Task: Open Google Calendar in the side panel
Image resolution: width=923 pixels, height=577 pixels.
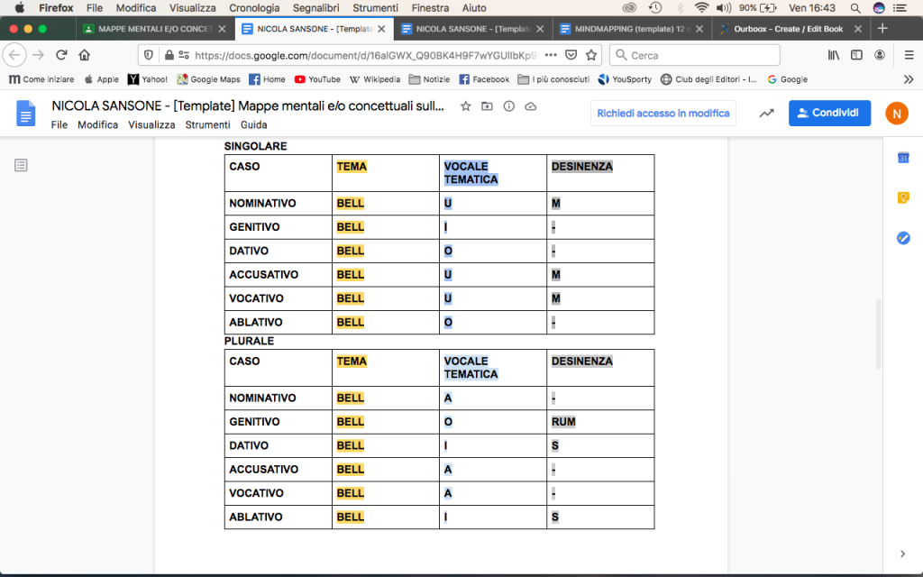Action: [902, 159]
